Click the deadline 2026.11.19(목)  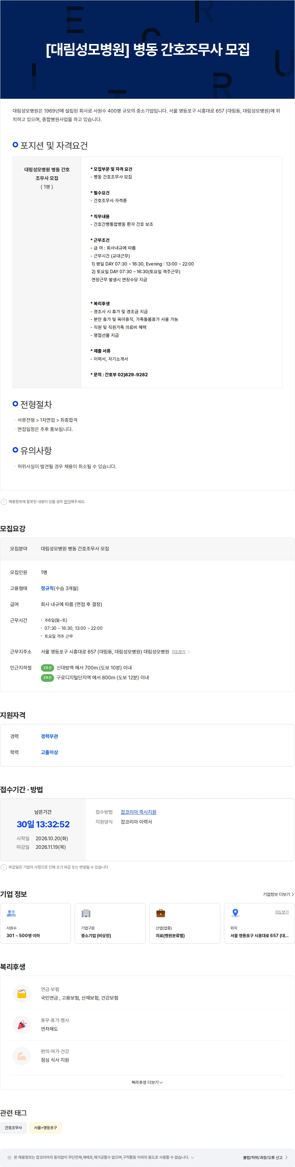(51, 847)
